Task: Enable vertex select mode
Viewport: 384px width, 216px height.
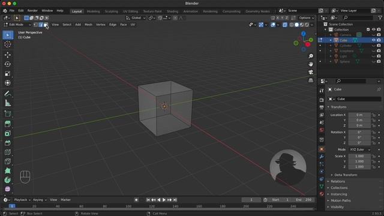Action: click(x=36, y=25)
